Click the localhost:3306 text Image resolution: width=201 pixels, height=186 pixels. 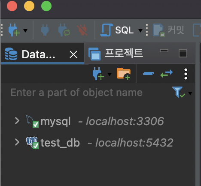[125, 121]
